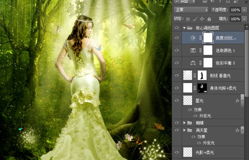Open the 不透明度 opacity slider arrow

coord(244,10)
